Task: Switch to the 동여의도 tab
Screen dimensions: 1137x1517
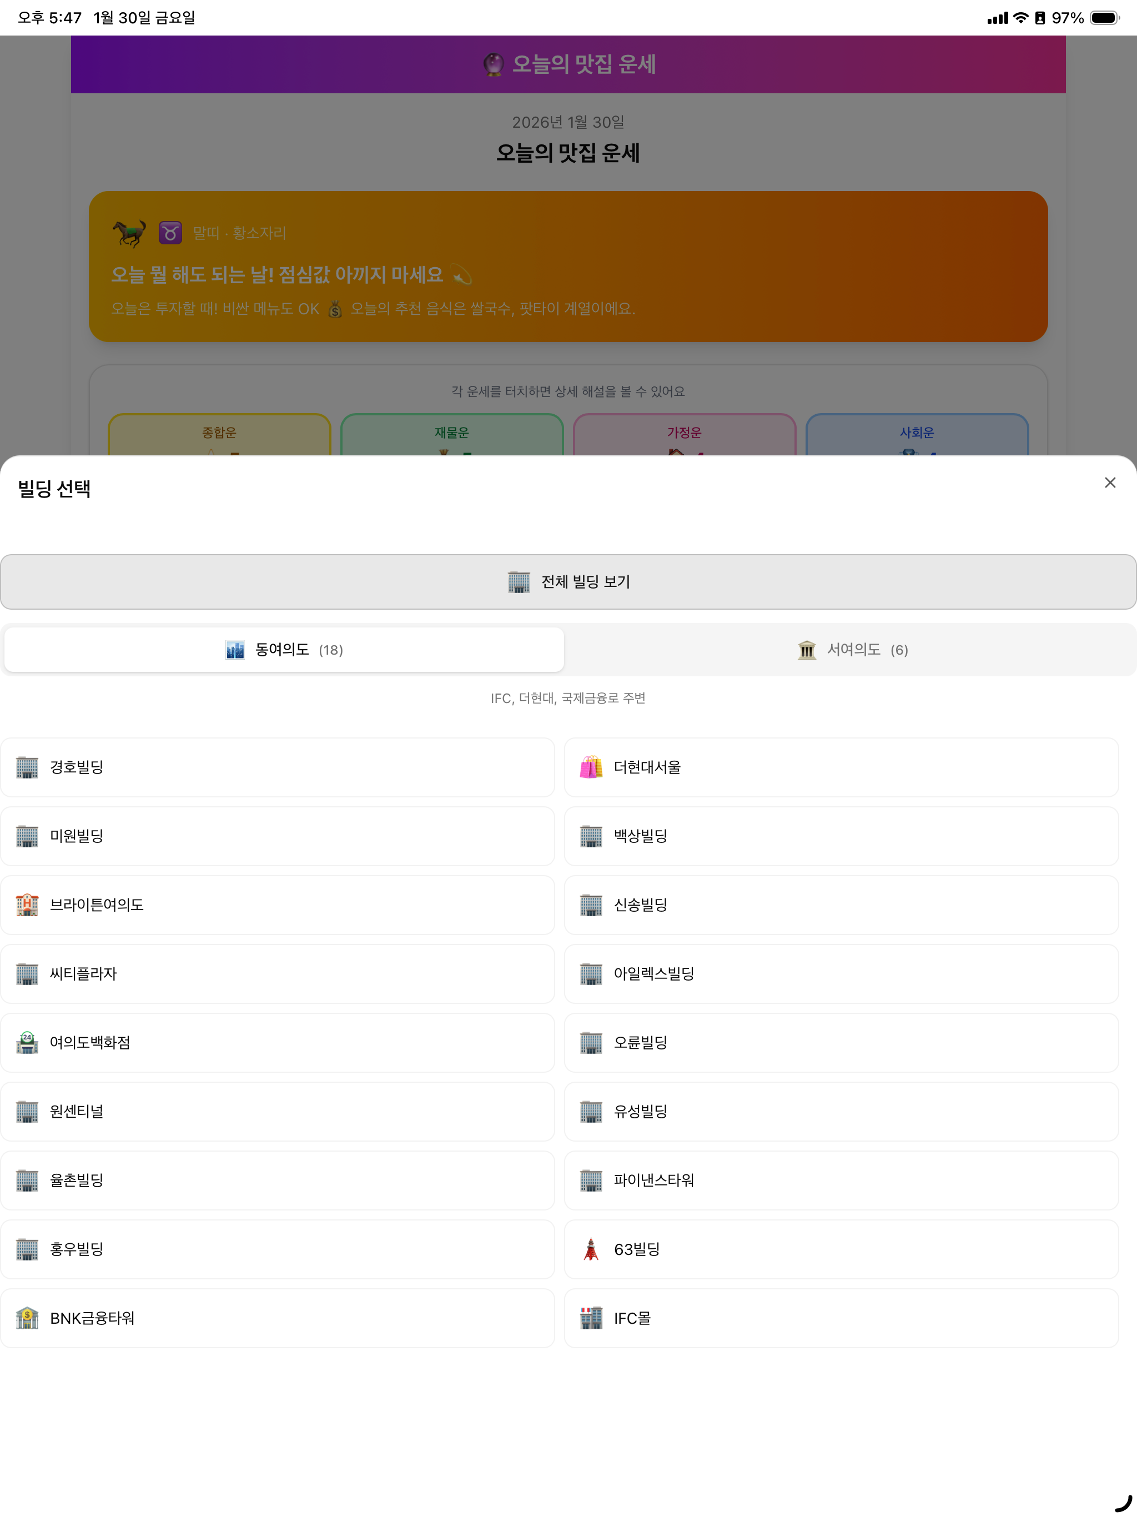Action: 284,650
